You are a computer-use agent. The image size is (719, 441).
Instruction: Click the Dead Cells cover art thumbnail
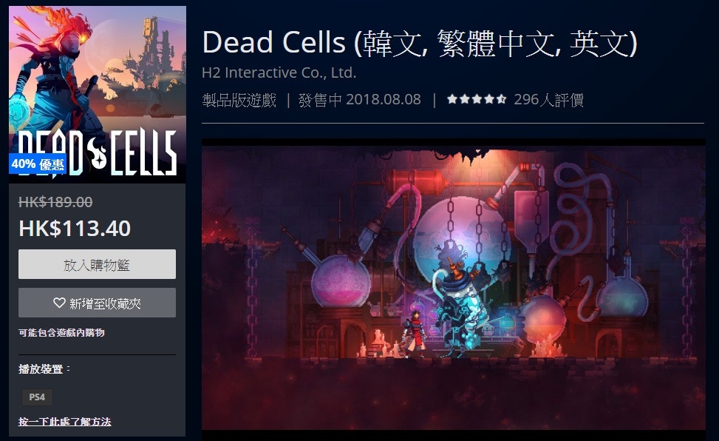[98, 94]
